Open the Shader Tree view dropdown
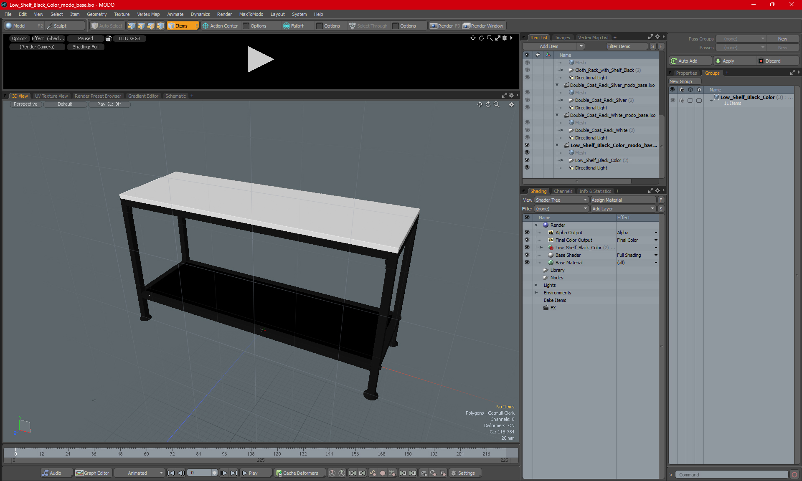This screenshot has height=481, width=802. tap(561, 200)
